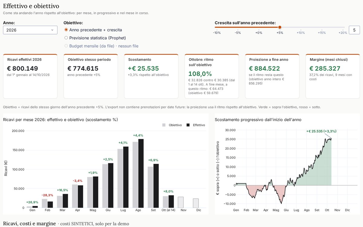
Task: Click the -10% tick label on slider
Action: (x=217, y=33)
